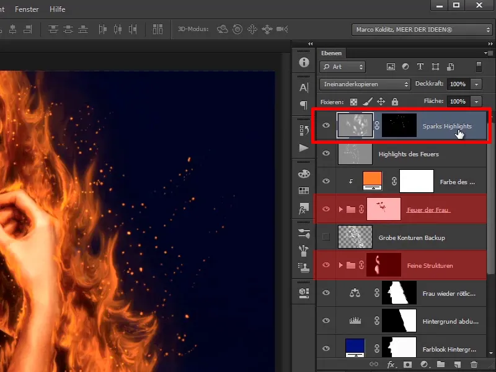
Task: Open the Ebenen panel flyout menu
Action: point(489,53)
